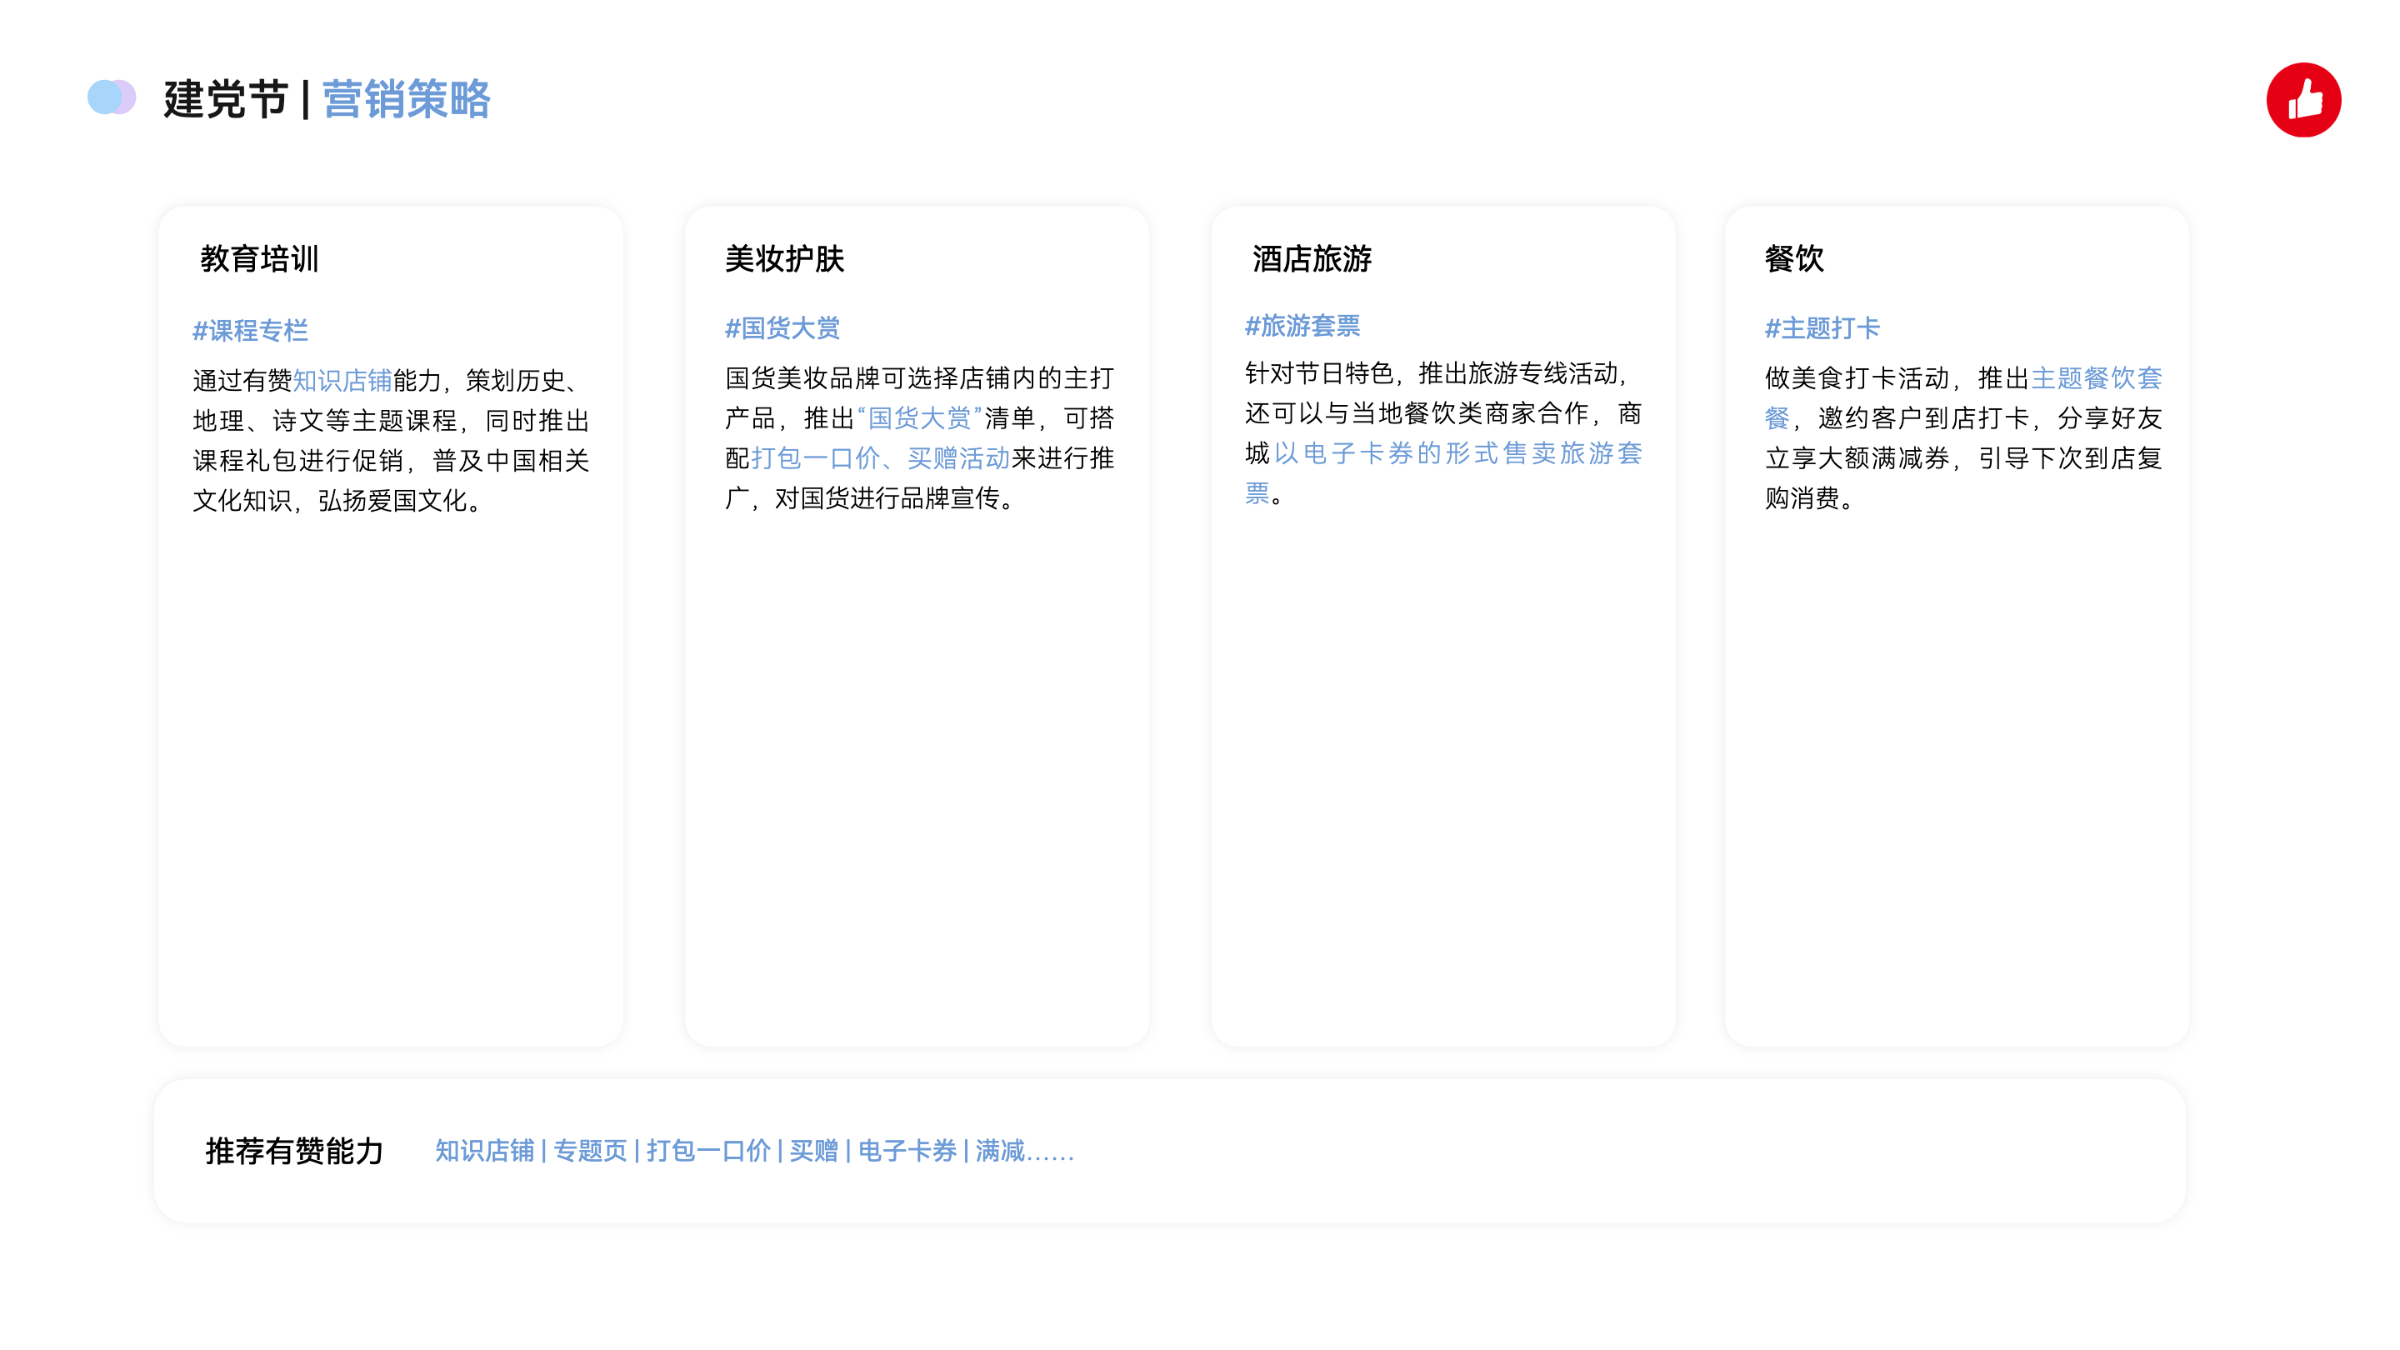2400x1350 pixels.
Task: Open 买赠 in the bottom capability list
Action: [813, 1151]
